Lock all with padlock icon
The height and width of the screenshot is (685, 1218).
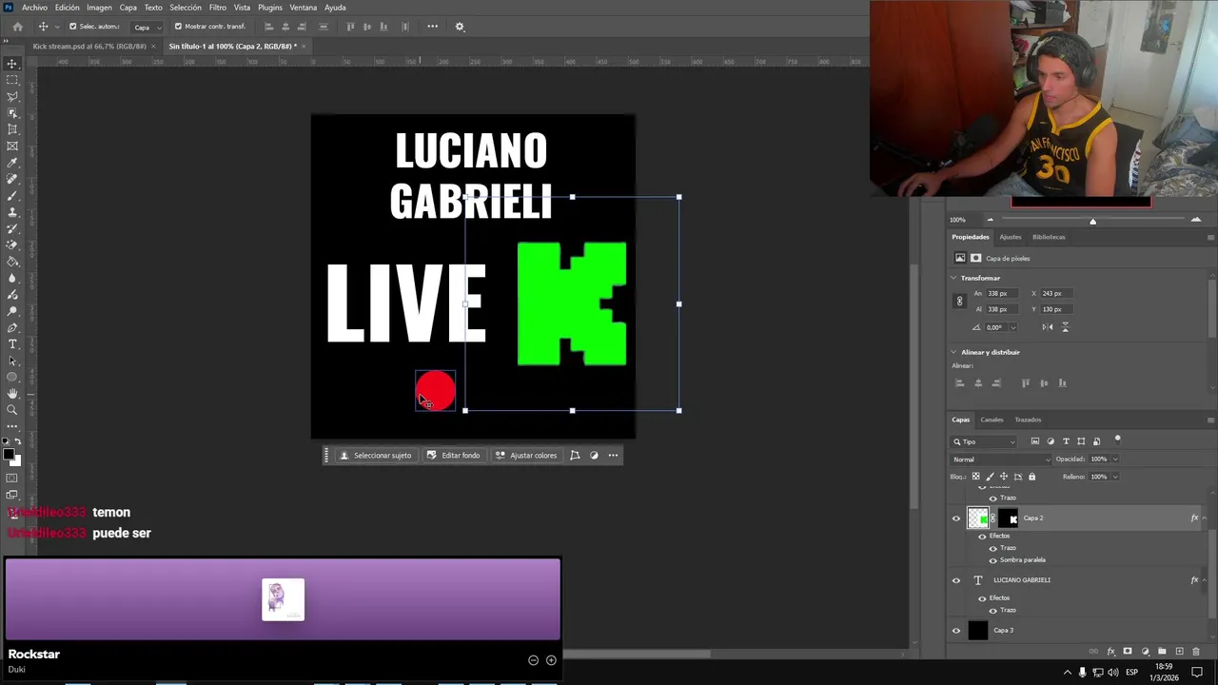(1031, 477)
